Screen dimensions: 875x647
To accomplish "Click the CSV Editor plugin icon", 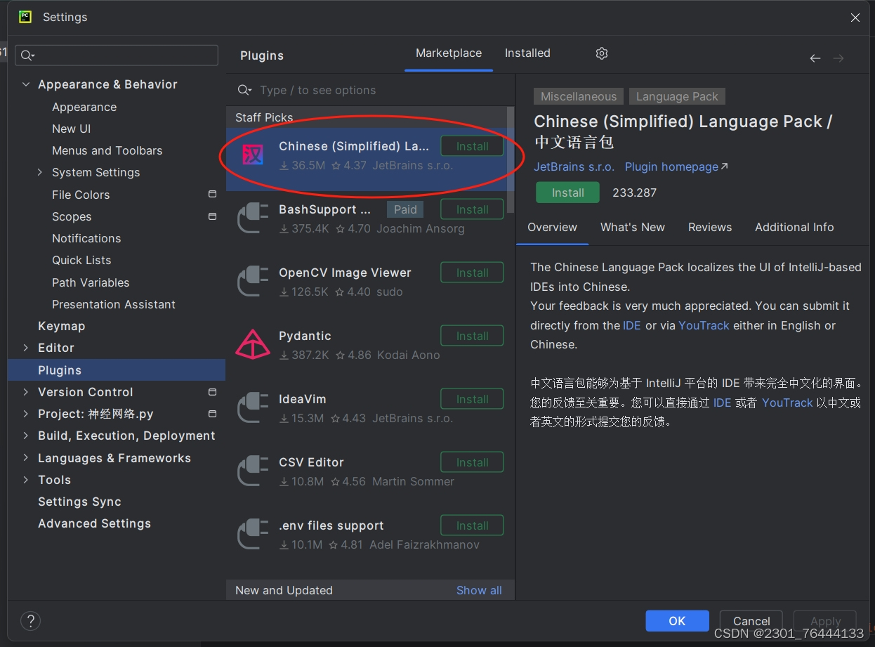I will click(253, 471).
